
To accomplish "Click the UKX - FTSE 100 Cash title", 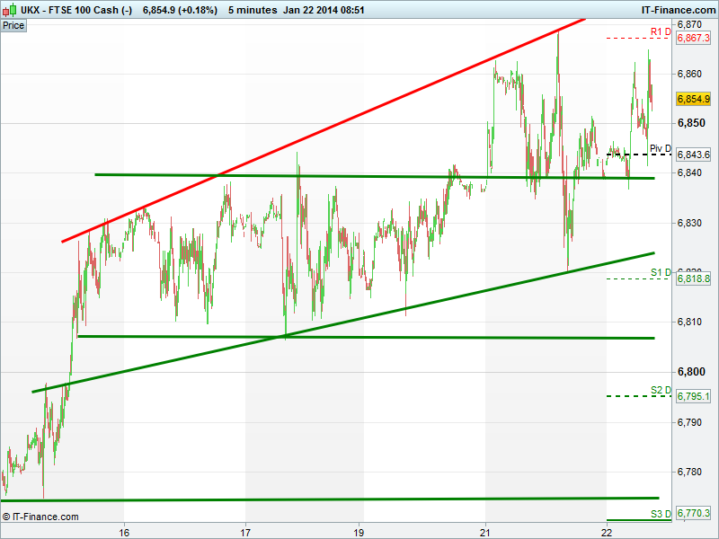I will click(76, 10).
